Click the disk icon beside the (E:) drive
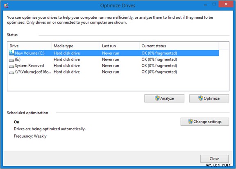This screenshot has height=169, width=236. pos(11,60)
